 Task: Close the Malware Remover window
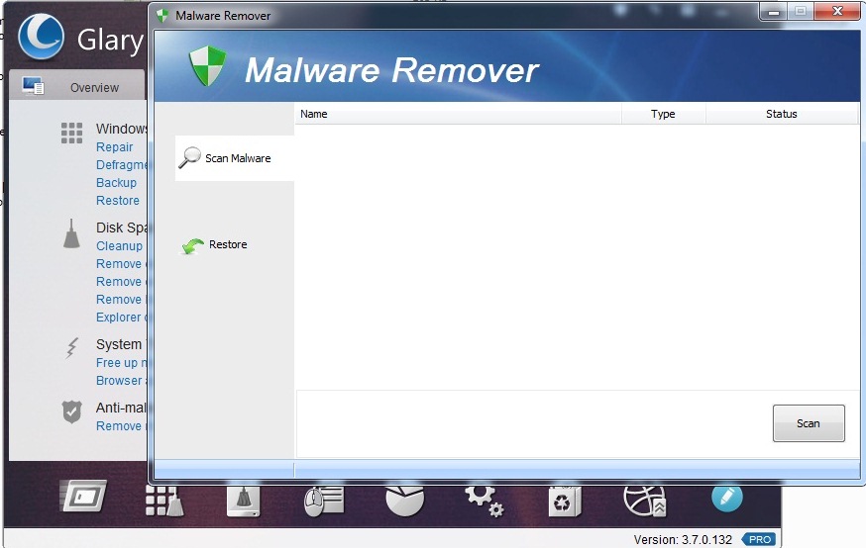(x=837, y=11)
